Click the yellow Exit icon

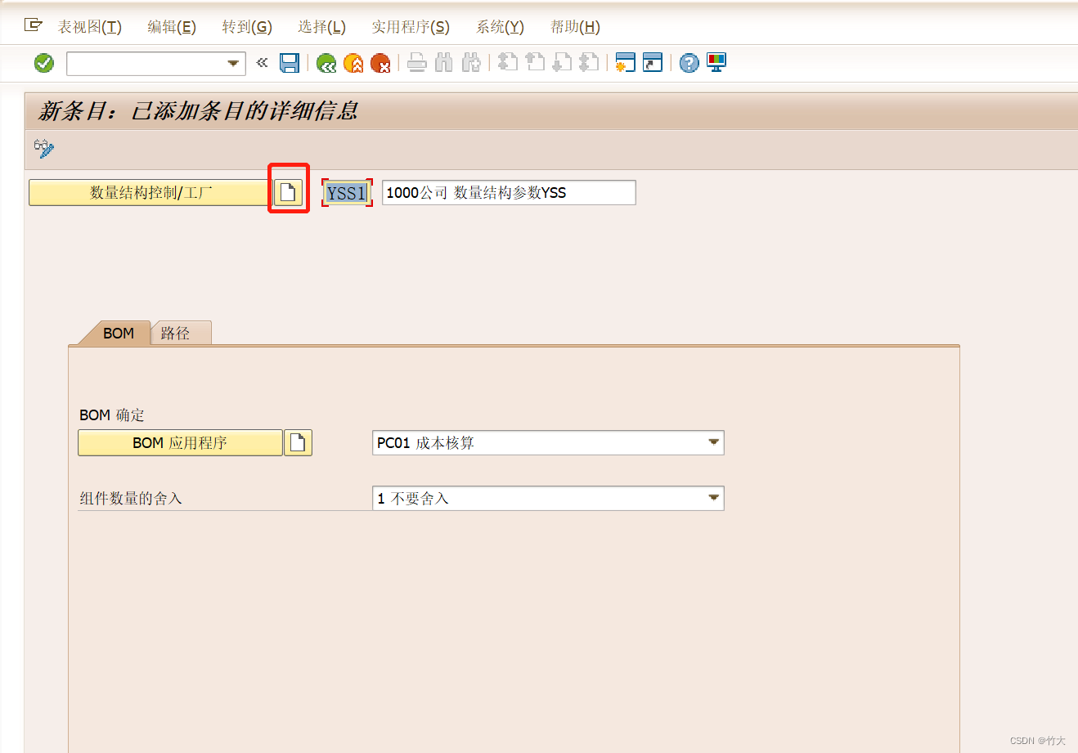(x=353, y=63)
